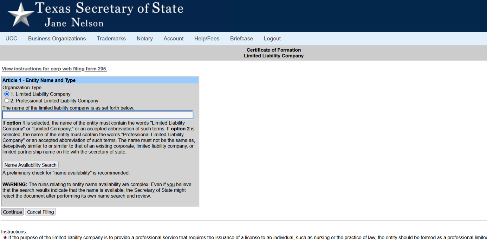Screen dimensions: 487x244
Task: Open the Briefcase menu
Action: click(x=241, y=38)
